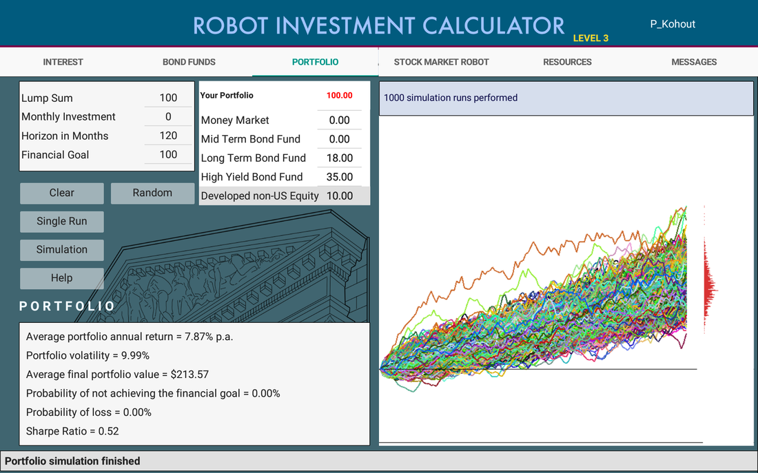Image resolution: width=758 pixels, height=473 pixels.
Task: Go to the Resources tab
Action: coord(568,62)
